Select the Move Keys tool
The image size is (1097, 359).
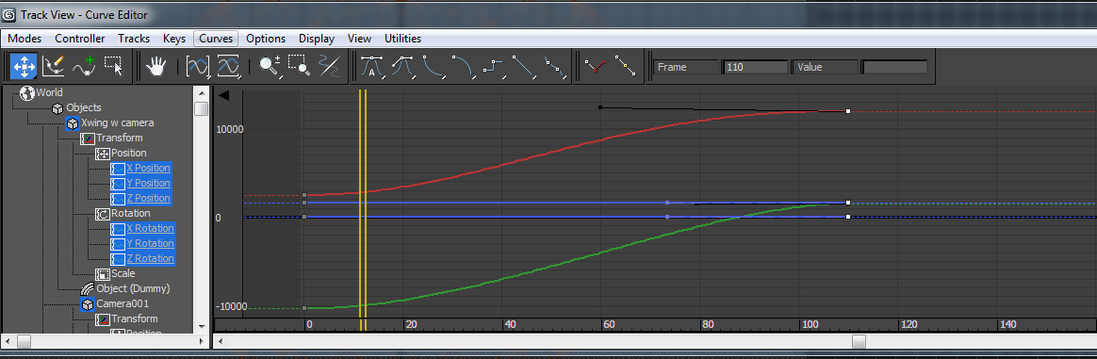coord(24,67)
